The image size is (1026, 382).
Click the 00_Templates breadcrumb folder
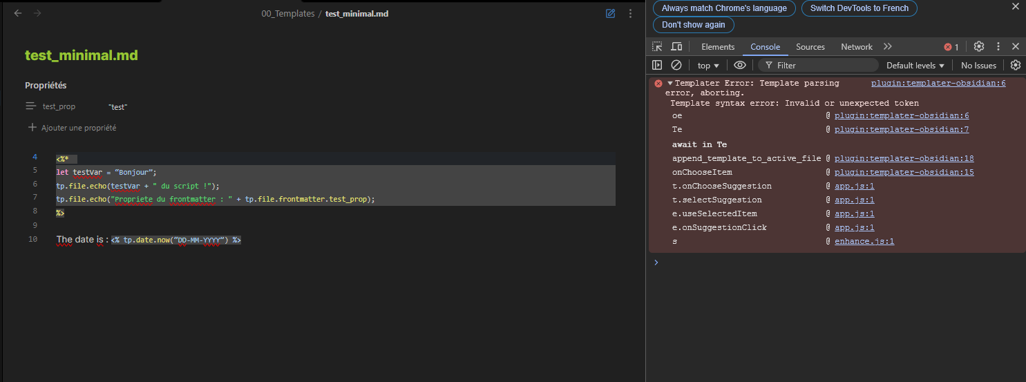287,14
